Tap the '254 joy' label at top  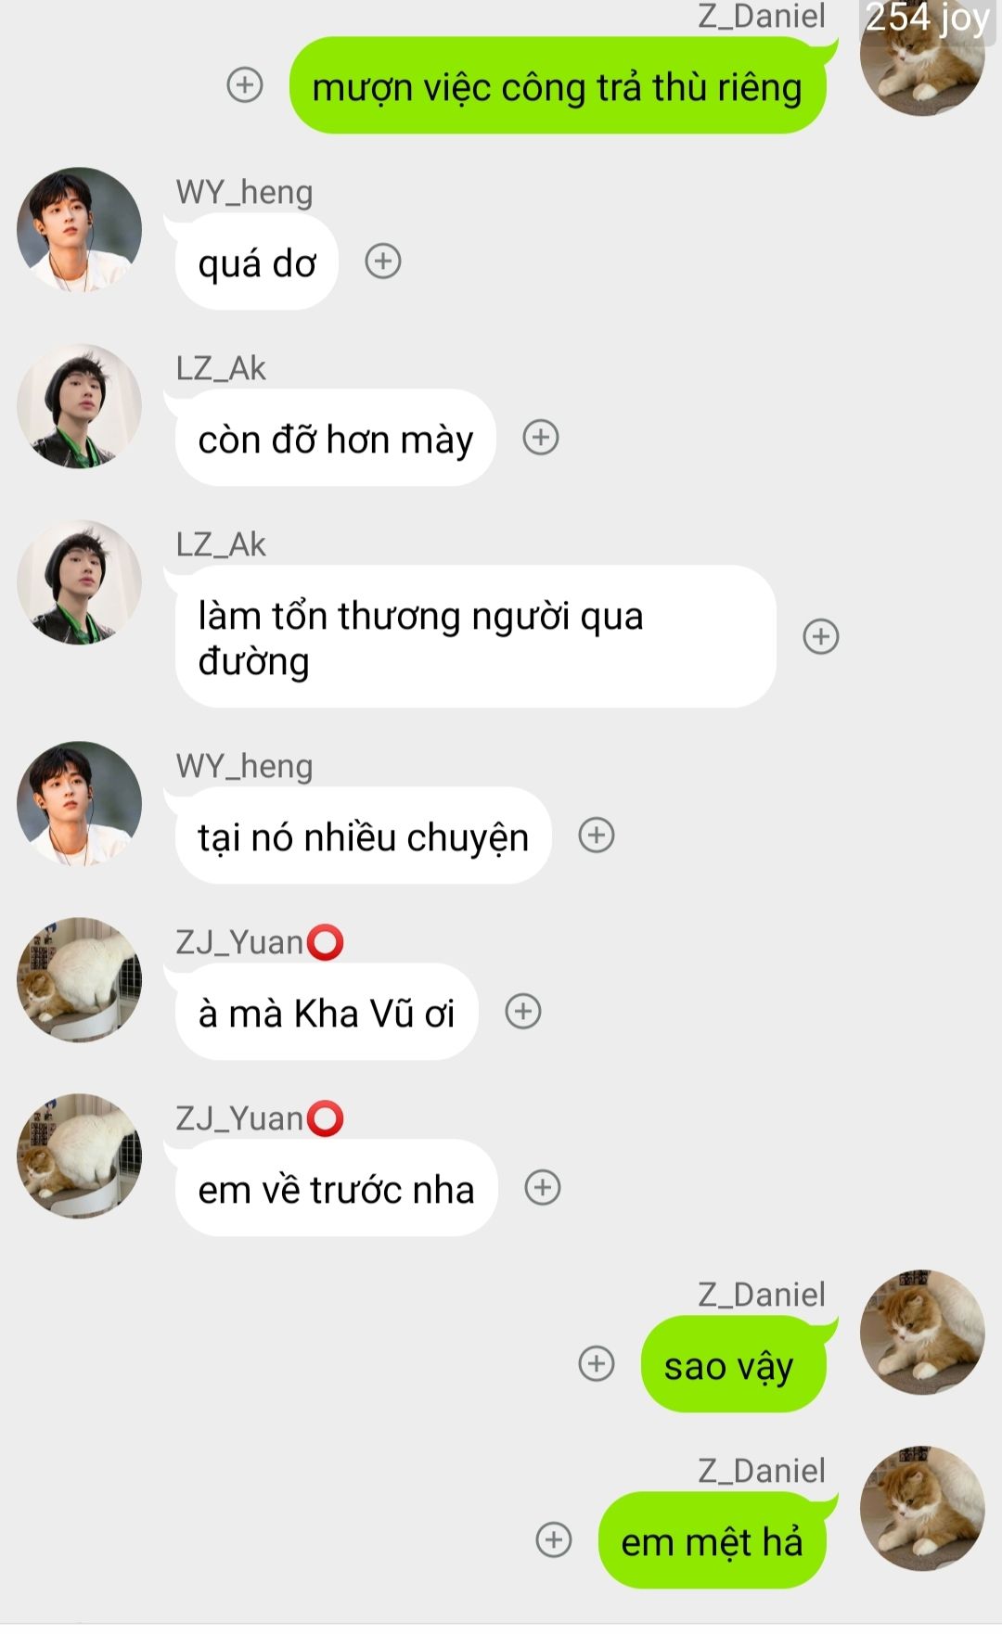pos(927,17)
